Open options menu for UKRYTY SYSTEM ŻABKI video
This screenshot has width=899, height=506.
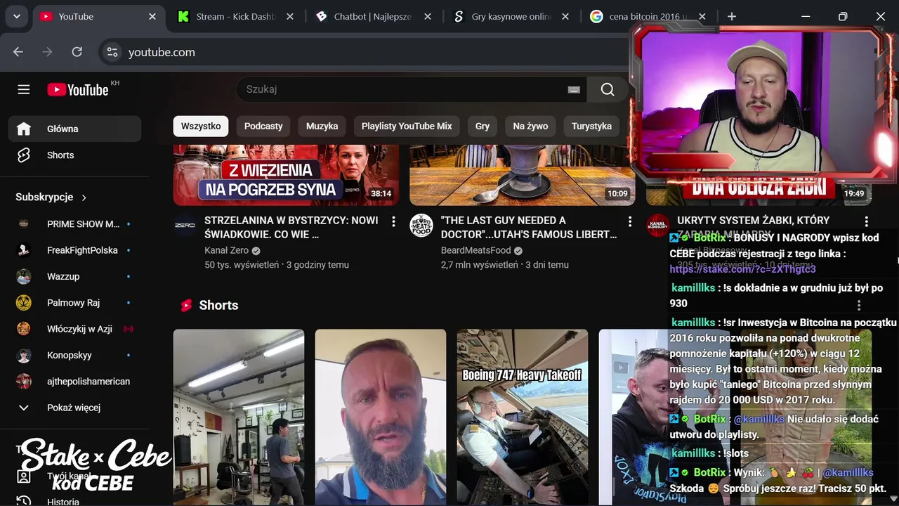coord(866,221)
